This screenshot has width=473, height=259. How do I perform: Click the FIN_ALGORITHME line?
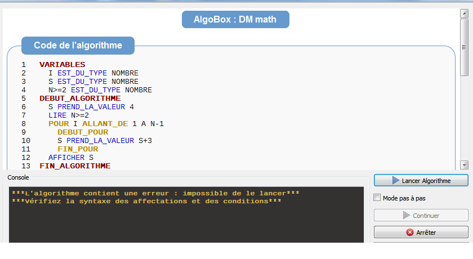(x=75, y=166)
